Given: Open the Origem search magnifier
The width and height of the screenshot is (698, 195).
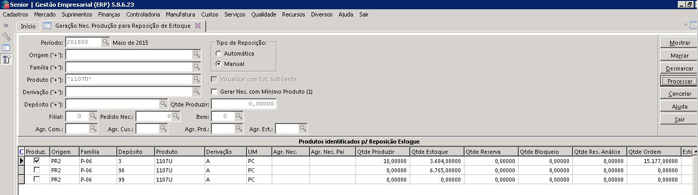Looking at the screenshot, I should pyautogui.click(x=197, y=55).
